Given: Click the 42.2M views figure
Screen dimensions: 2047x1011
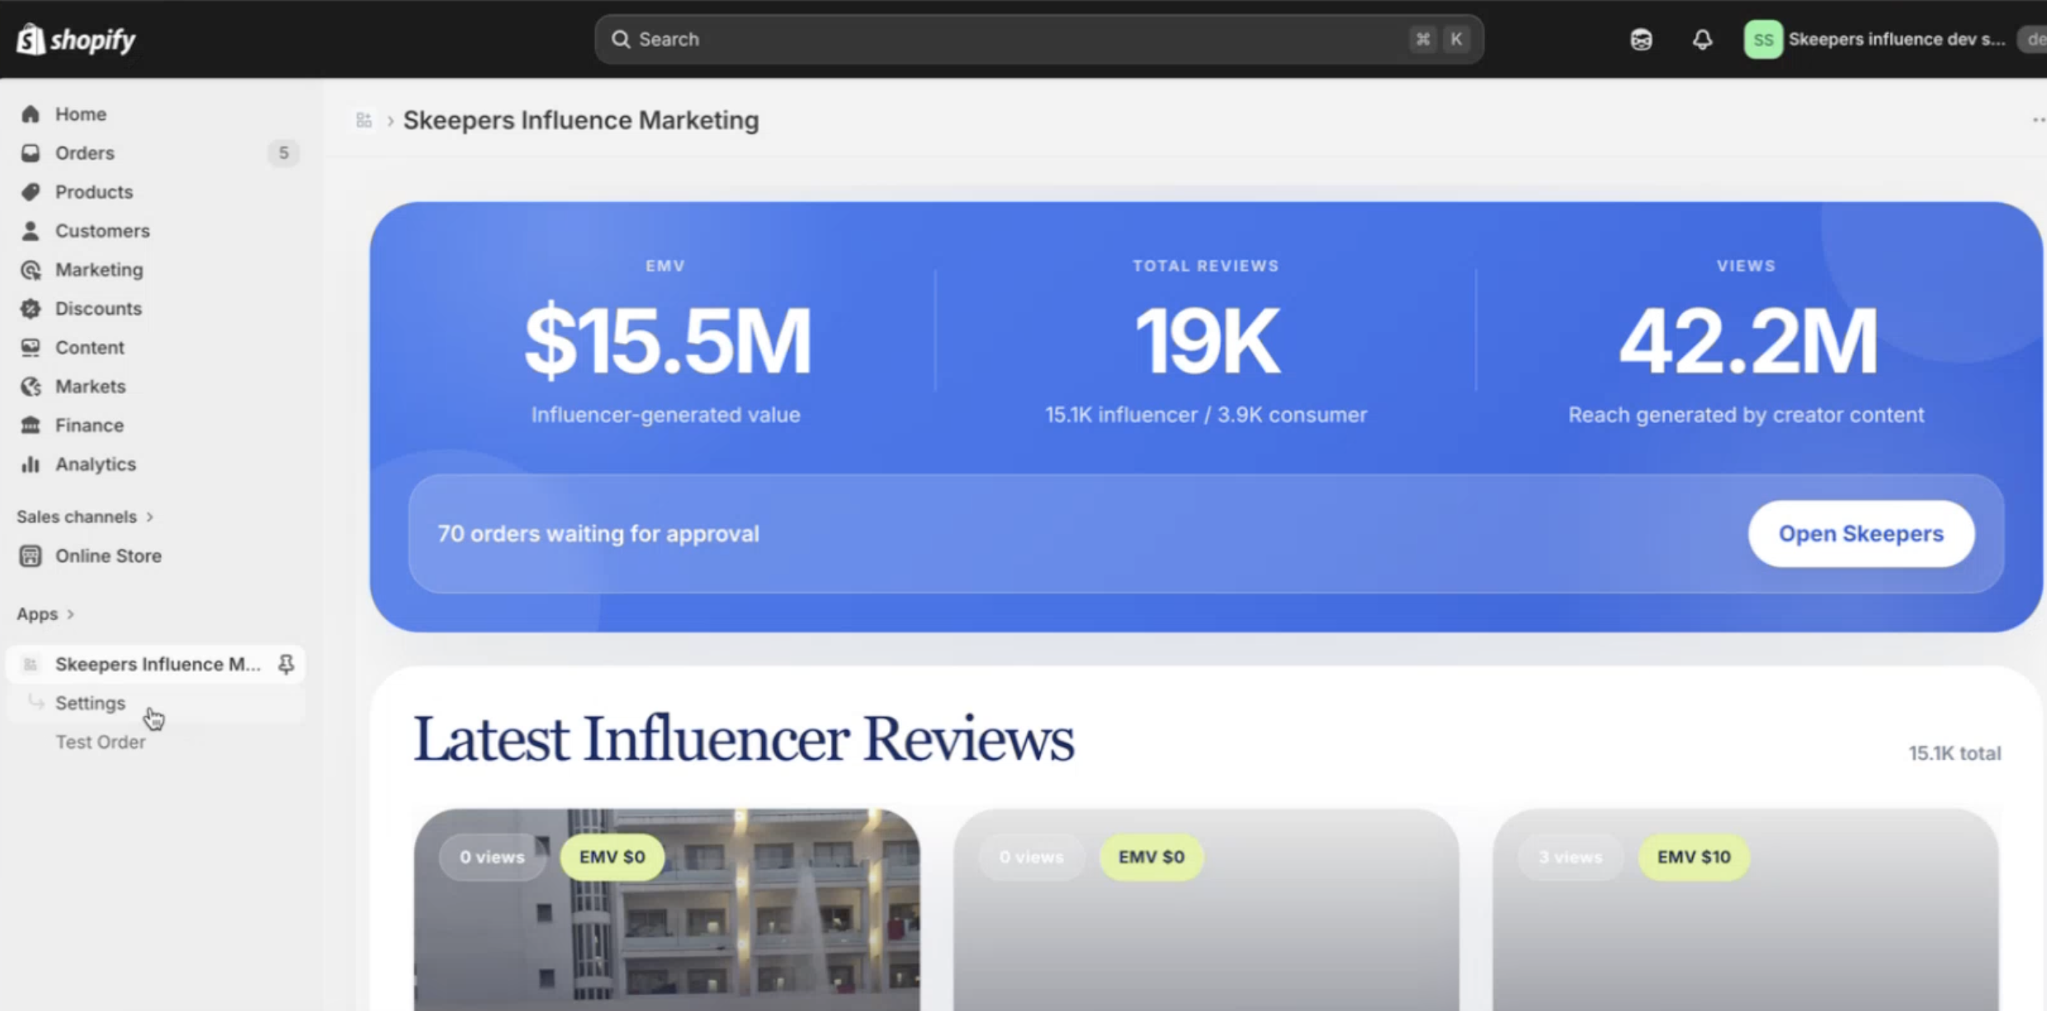Looking at the screenshot, I should point(1747,341).
